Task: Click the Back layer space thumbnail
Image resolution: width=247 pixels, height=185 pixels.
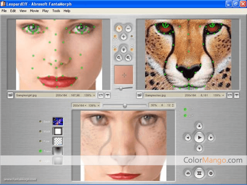Action: [58, 121]
